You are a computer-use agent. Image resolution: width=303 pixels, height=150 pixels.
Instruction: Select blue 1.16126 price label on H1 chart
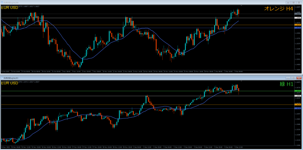(x=298, y=108)
